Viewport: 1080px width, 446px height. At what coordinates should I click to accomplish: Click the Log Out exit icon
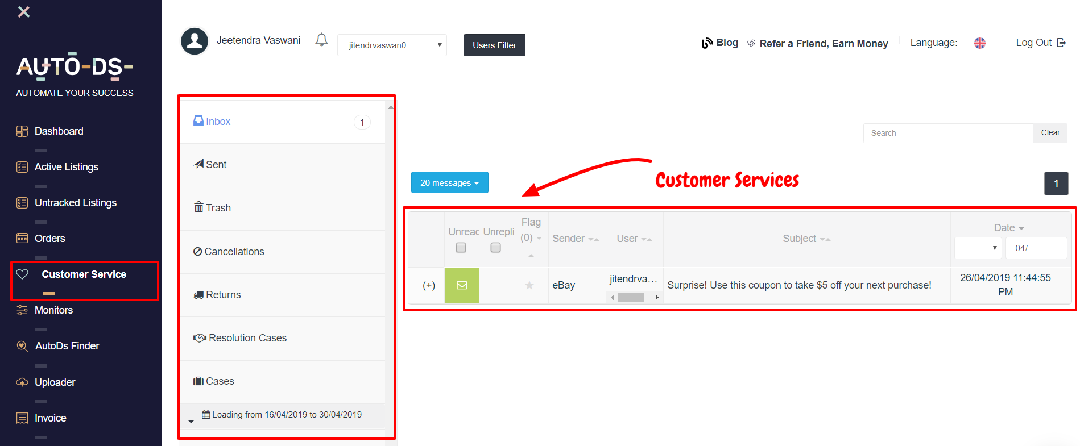pos(1061,43)
